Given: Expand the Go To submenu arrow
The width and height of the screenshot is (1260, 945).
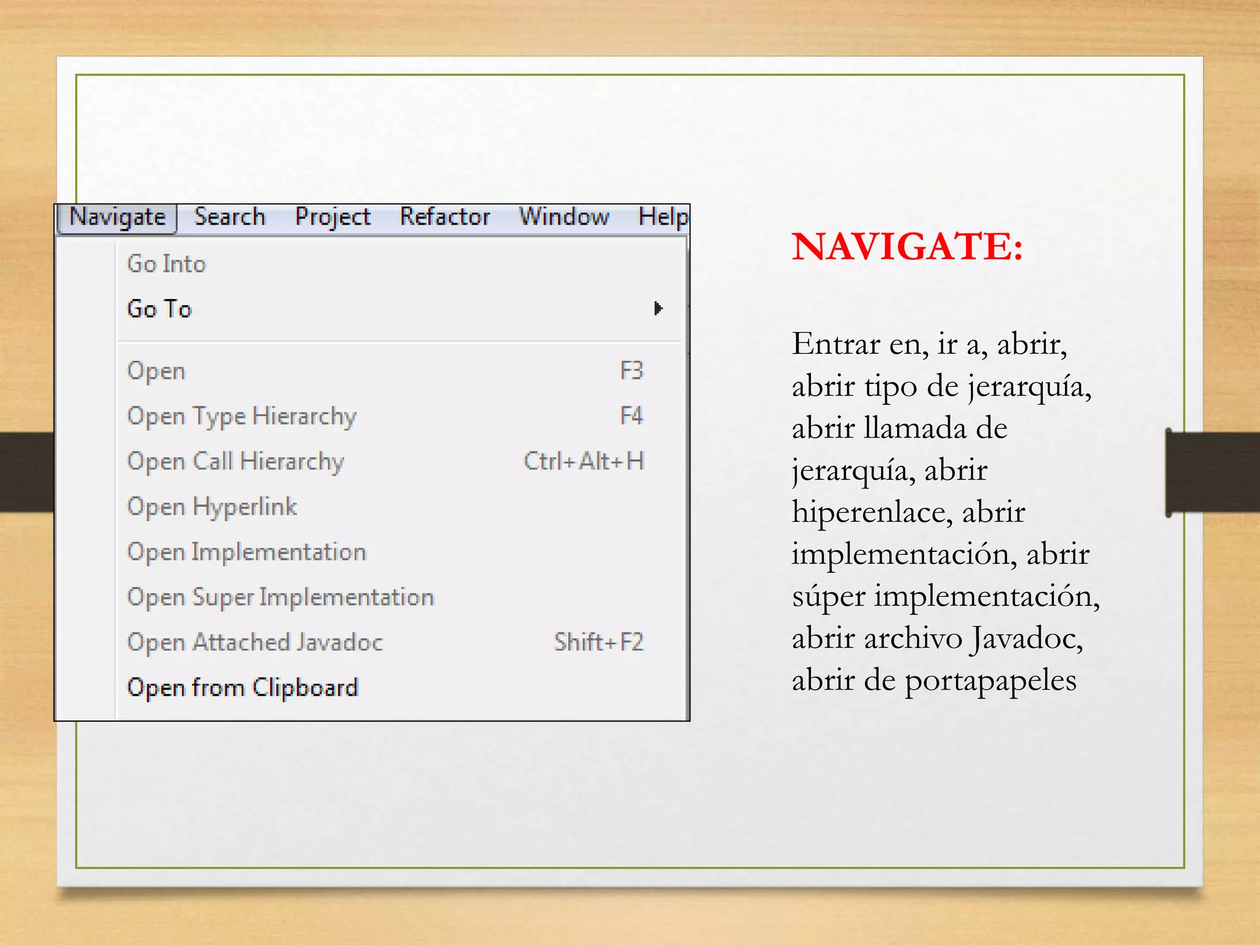Looking at the screenshot, I should [x=658, y=308].
